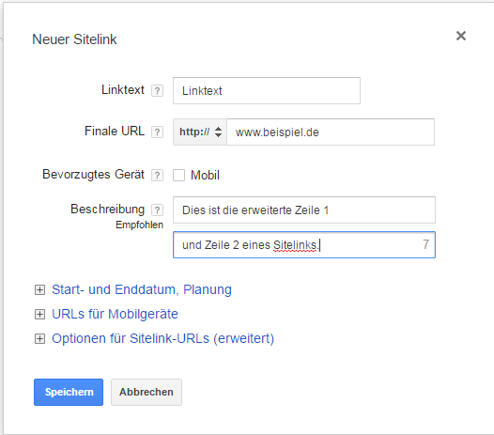Focus the Linktext input field
Image resolution: width=494 pixels, height=435 pixels.
click(267, 91)
